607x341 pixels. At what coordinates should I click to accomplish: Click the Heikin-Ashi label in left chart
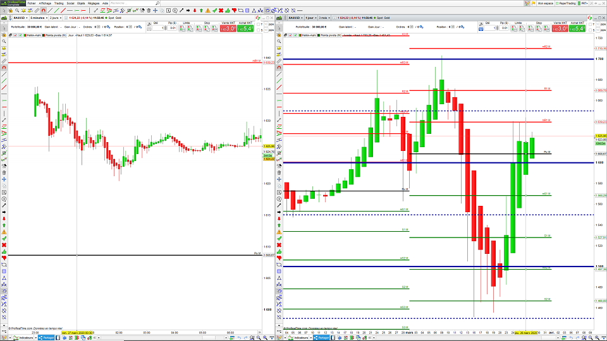(34, 35)
